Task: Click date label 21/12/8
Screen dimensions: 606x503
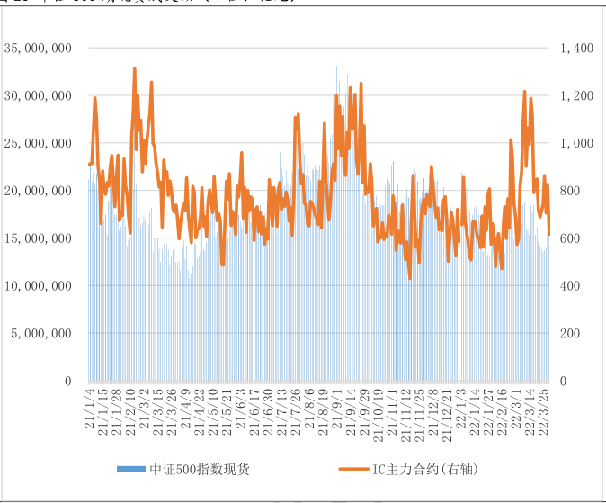Action: tap(433, 412)
